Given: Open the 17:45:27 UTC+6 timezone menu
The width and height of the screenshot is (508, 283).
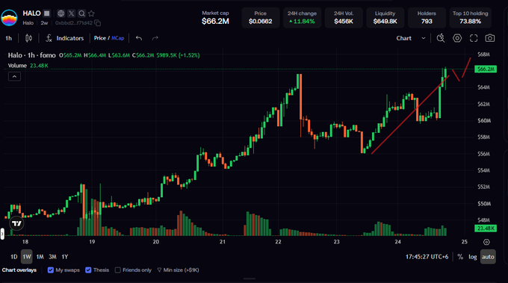Looking at the screenshot, I should pos(427,257).
